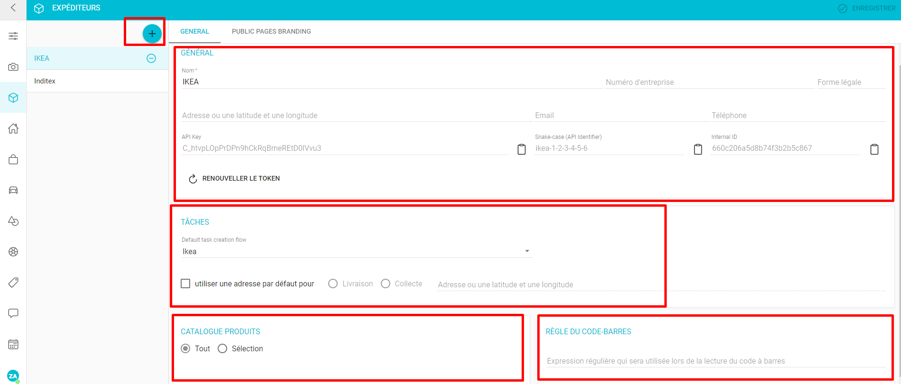Select the Collecte radio button
The height and width of the screenshot is (384, 901).
click(x=386, y=283)
